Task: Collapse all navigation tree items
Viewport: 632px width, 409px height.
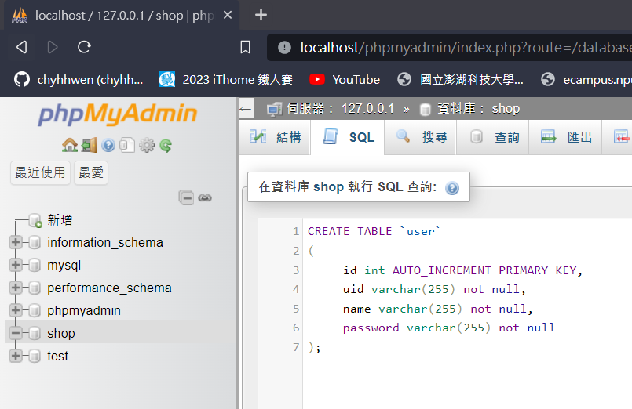Action: click(186, 197)
